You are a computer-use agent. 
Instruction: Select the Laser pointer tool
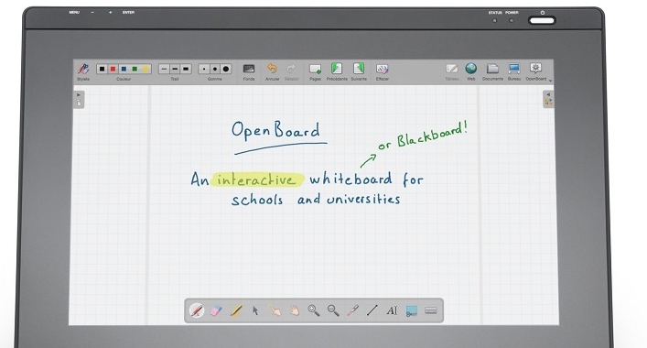[353, 310]
